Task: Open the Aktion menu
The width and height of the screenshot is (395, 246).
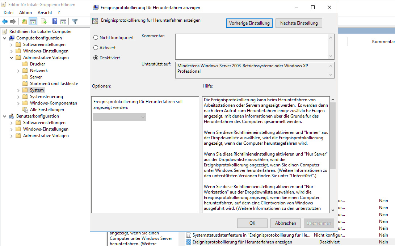Action: pyautogui.click(x=25, y=13)
